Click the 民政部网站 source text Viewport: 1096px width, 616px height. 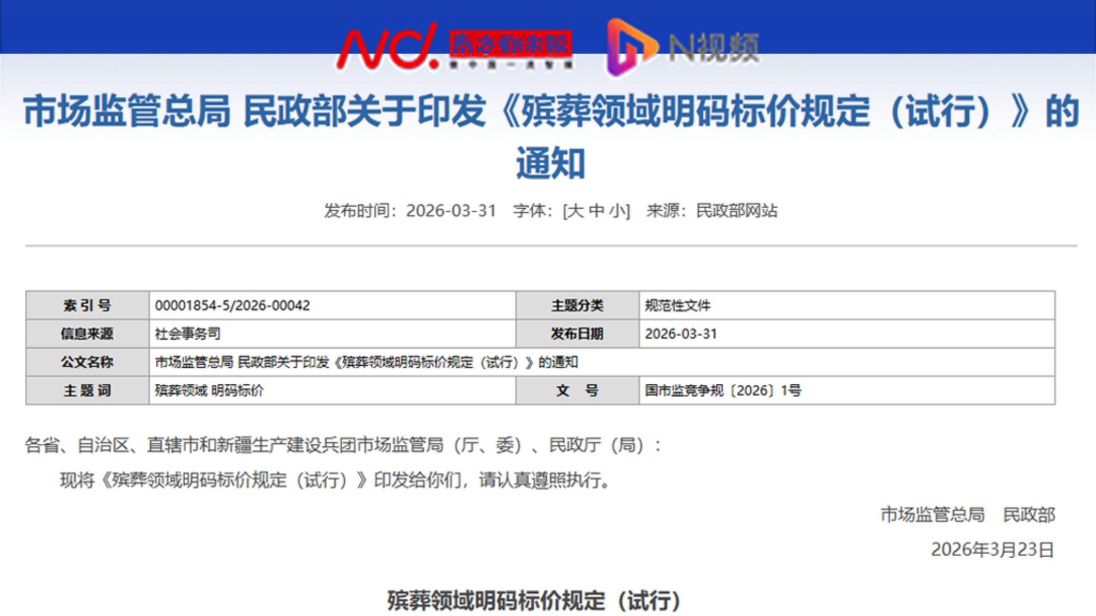(x=736, y=210)
